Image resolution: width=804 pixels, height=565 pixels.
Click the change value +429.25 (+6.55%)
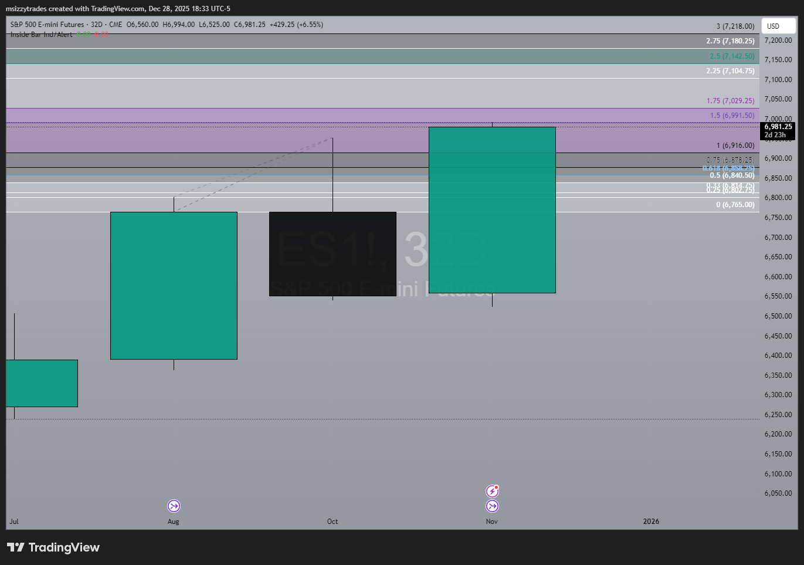[296, 25]
